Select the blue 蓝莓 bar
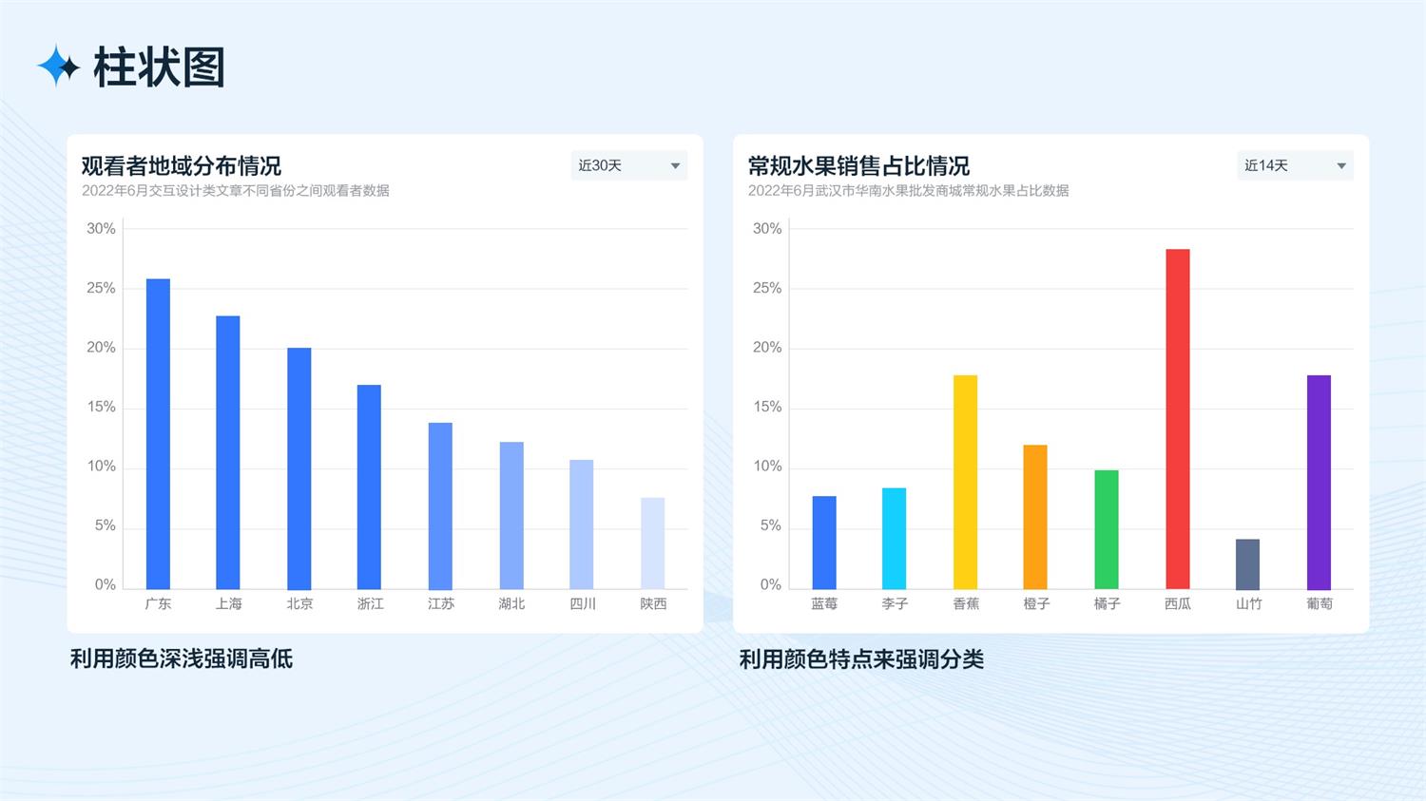The image size is (1426, 801). click(x=824, y=543)
